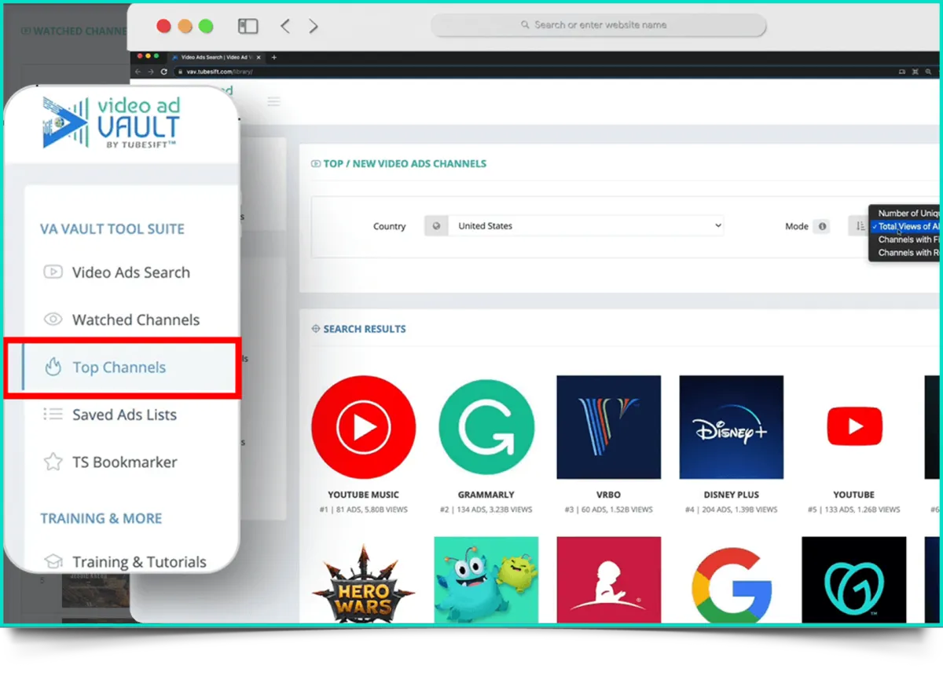This screenshot has width=943, height=683.
Task: Open the YouTube channel thumbnail
Action: click(853, 427)
